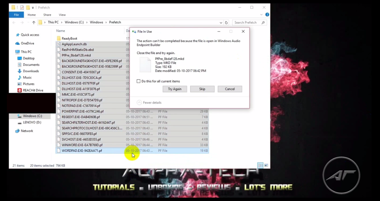The height and width of the screenshot is (201, 380).
Task: Switch to large icons view icon
Action: [266, 165]
